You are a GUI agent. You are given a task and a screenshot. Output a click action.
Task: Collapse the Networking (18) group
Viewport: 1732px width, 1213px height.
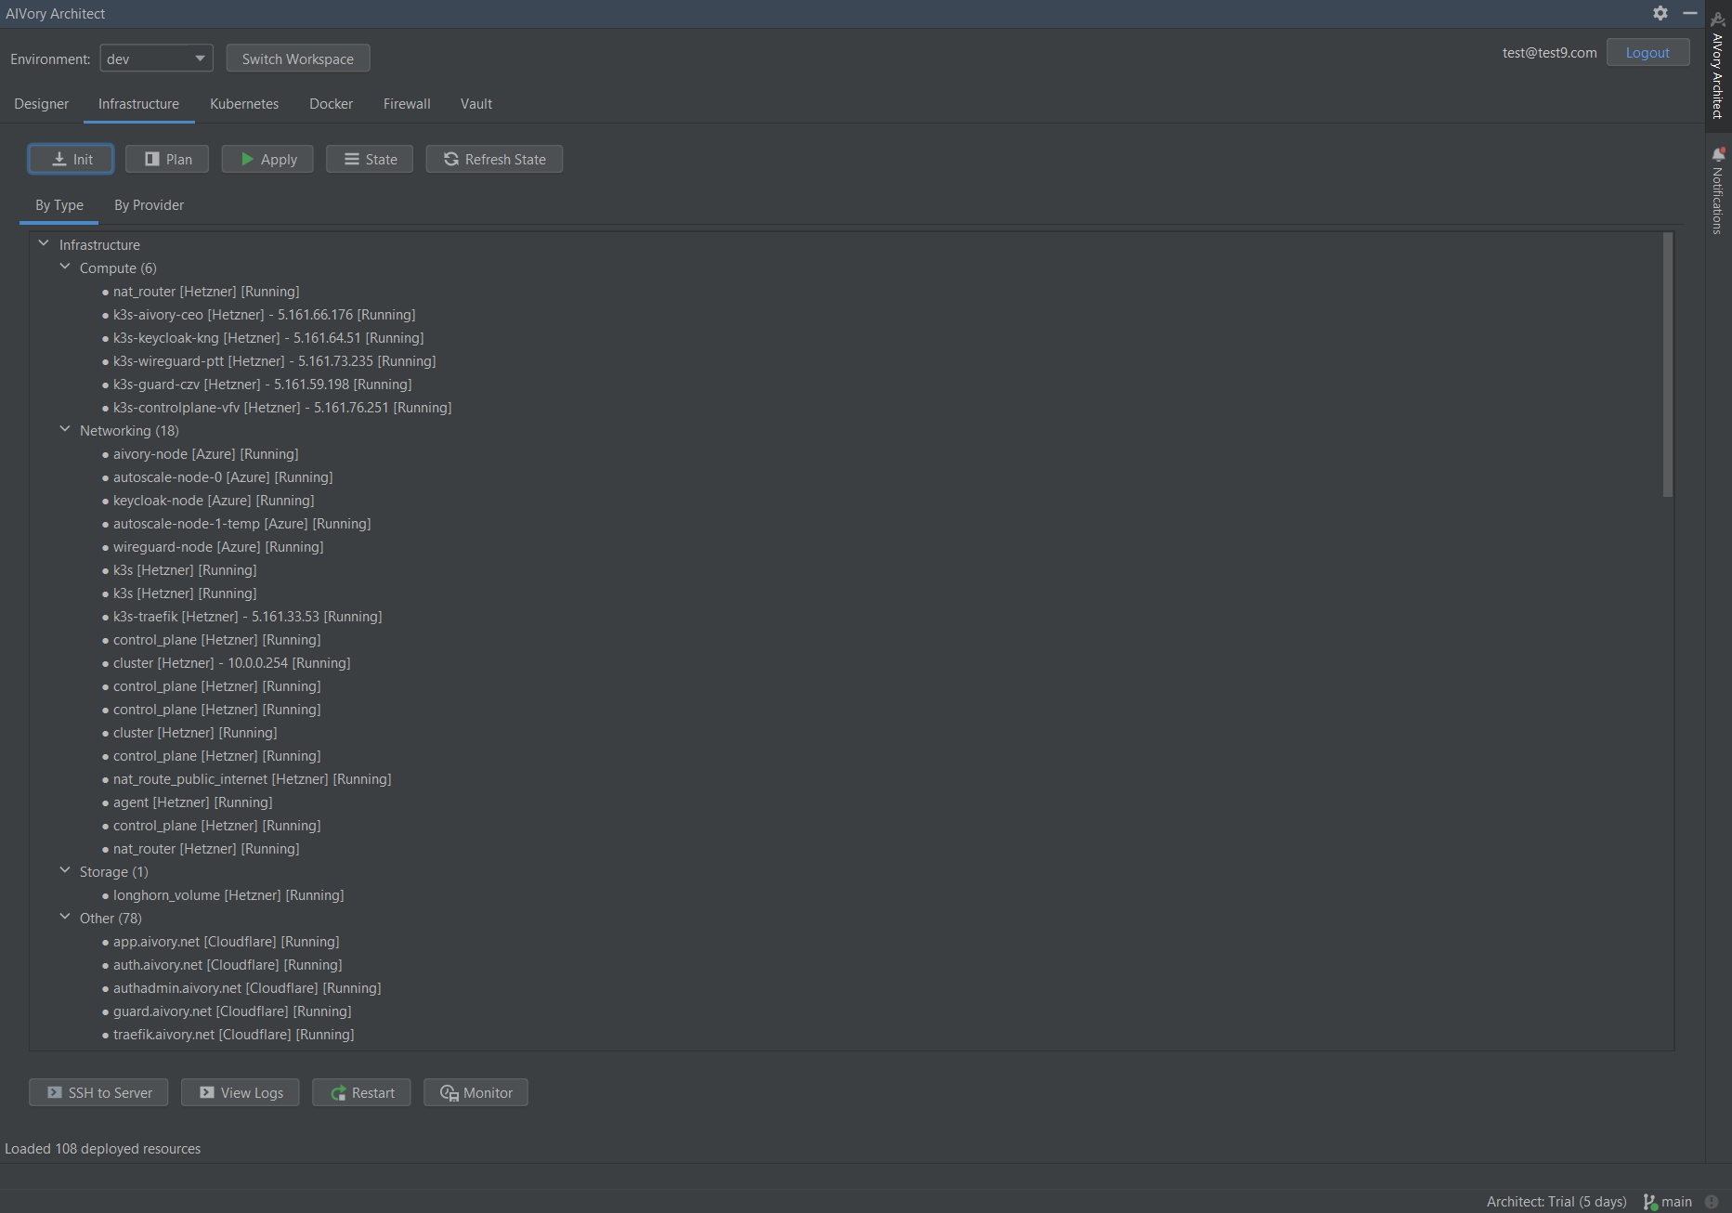click(x=65, y=429)
